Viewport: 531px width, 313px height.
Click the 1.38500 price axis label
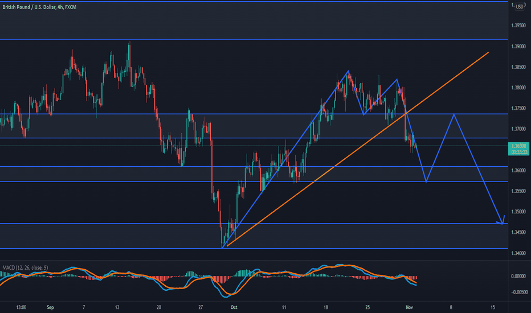point(518,67)
